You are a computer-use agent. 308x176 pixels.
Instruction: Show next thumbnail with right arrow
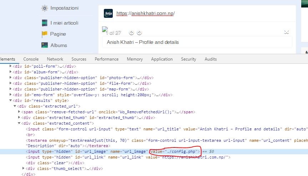139,33
